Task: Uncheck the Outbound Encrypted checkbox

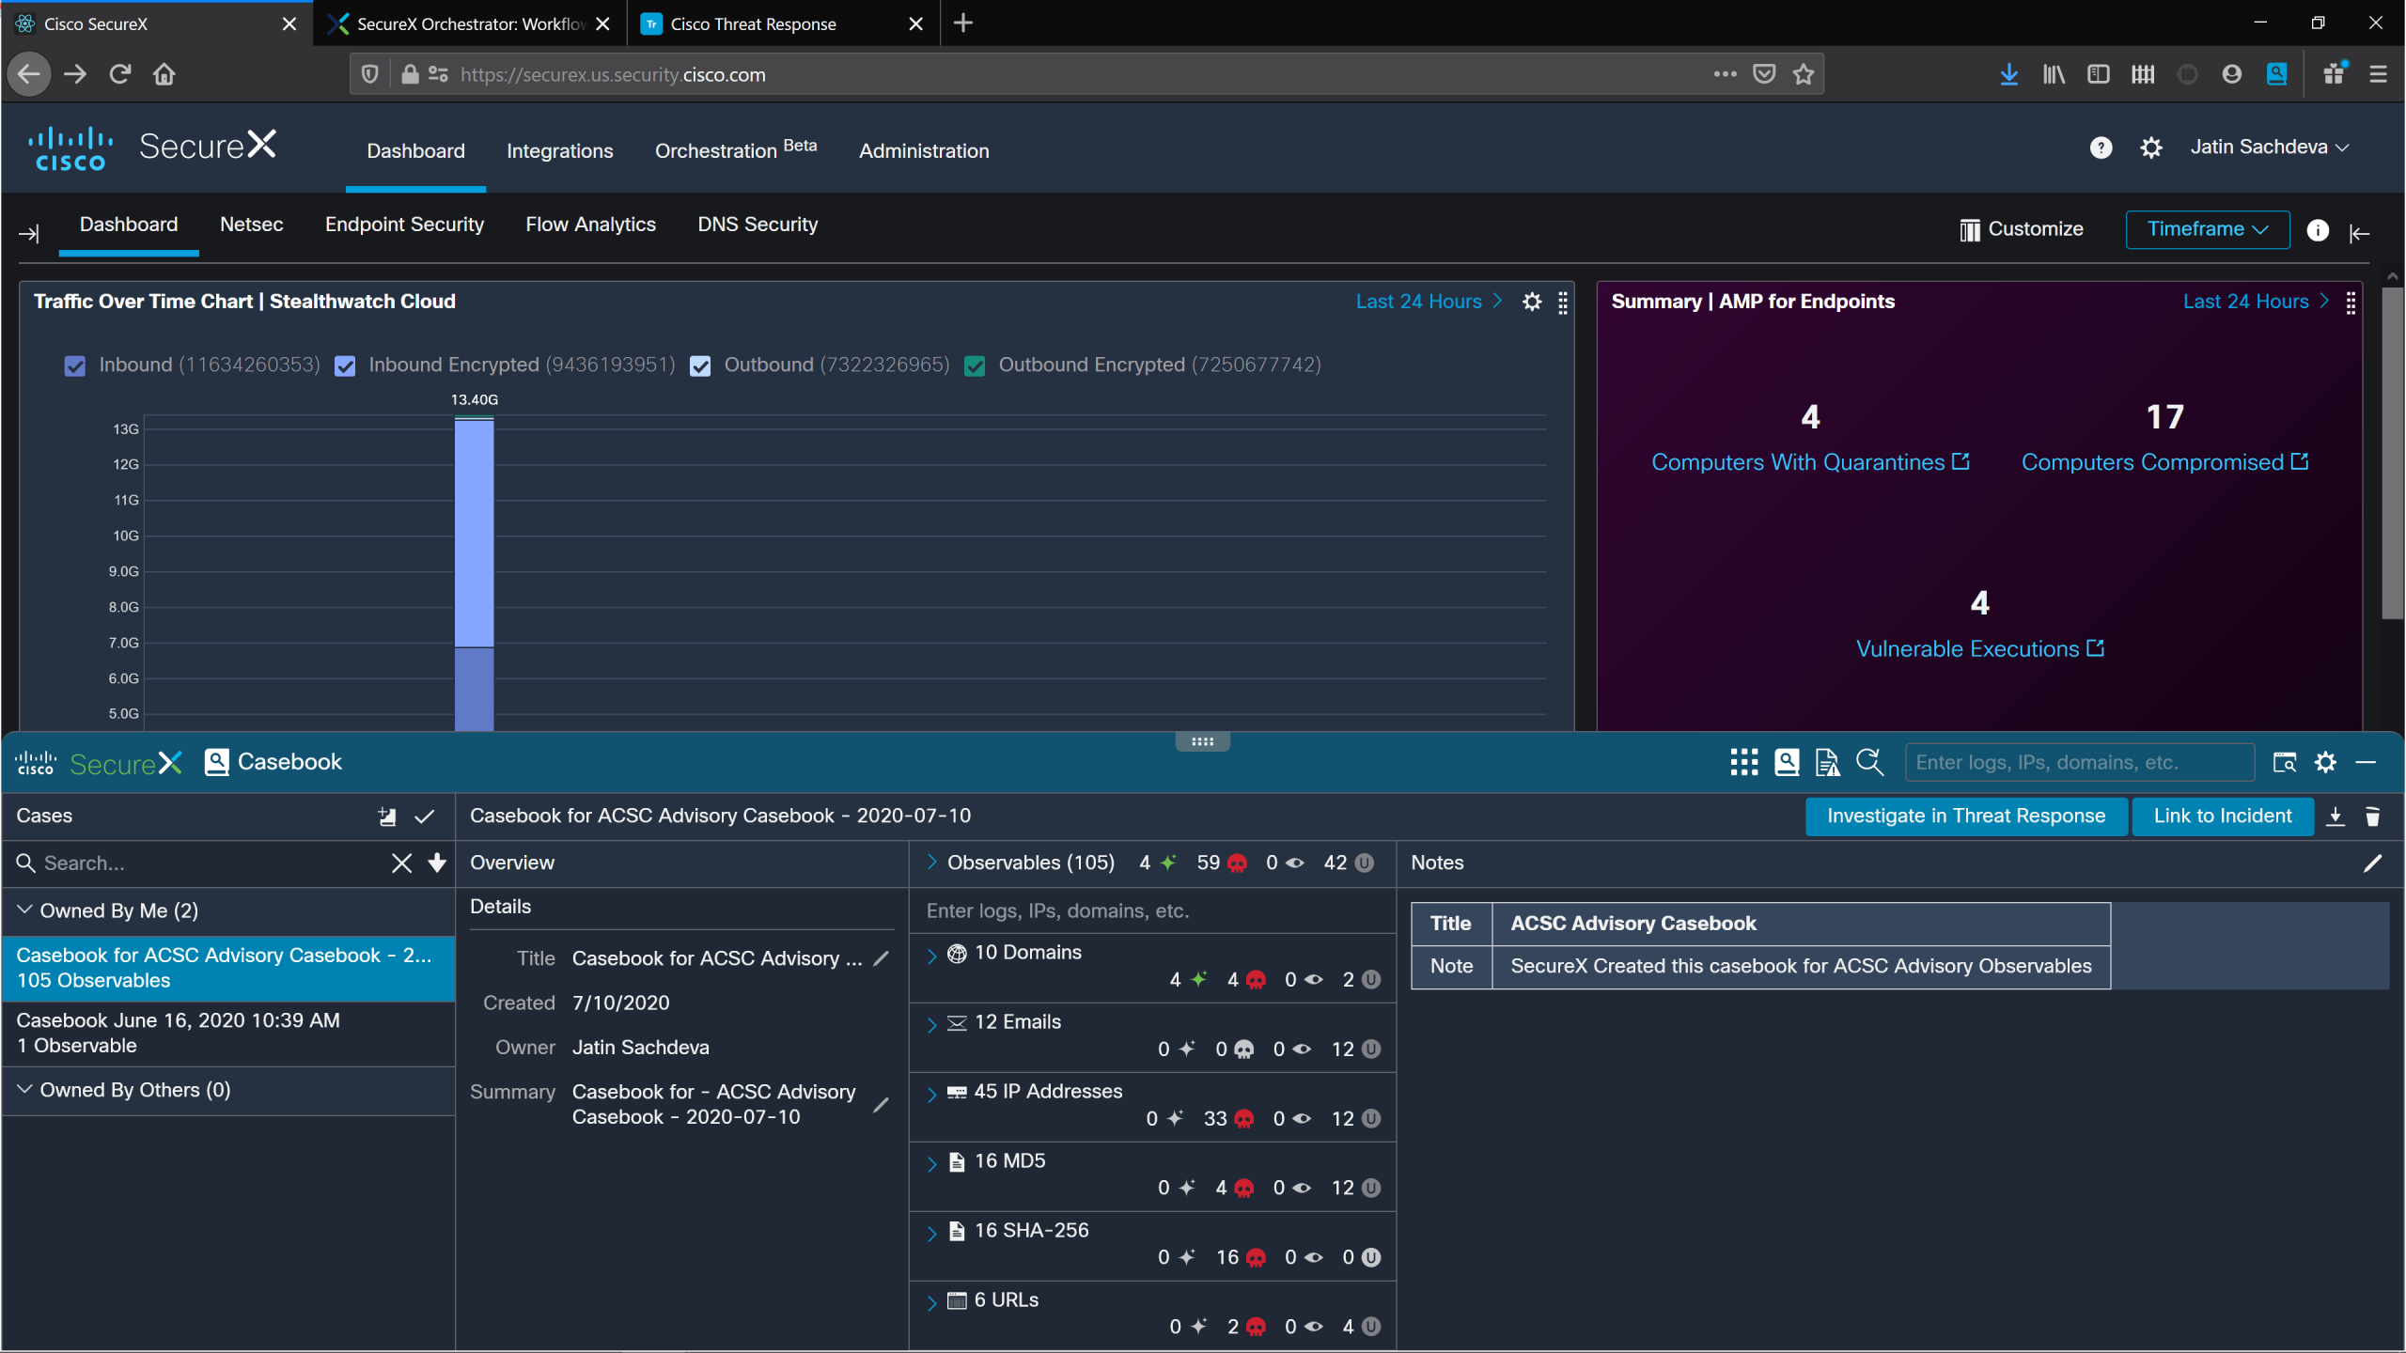Action: coord(975,366)
